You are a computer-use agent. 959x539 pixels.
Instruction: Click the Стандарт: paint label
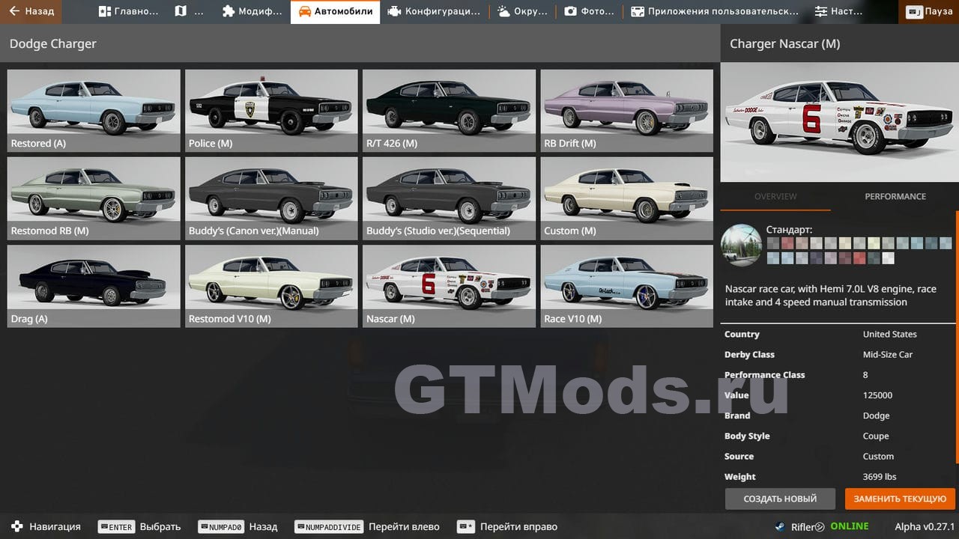[x=789, y=230]
